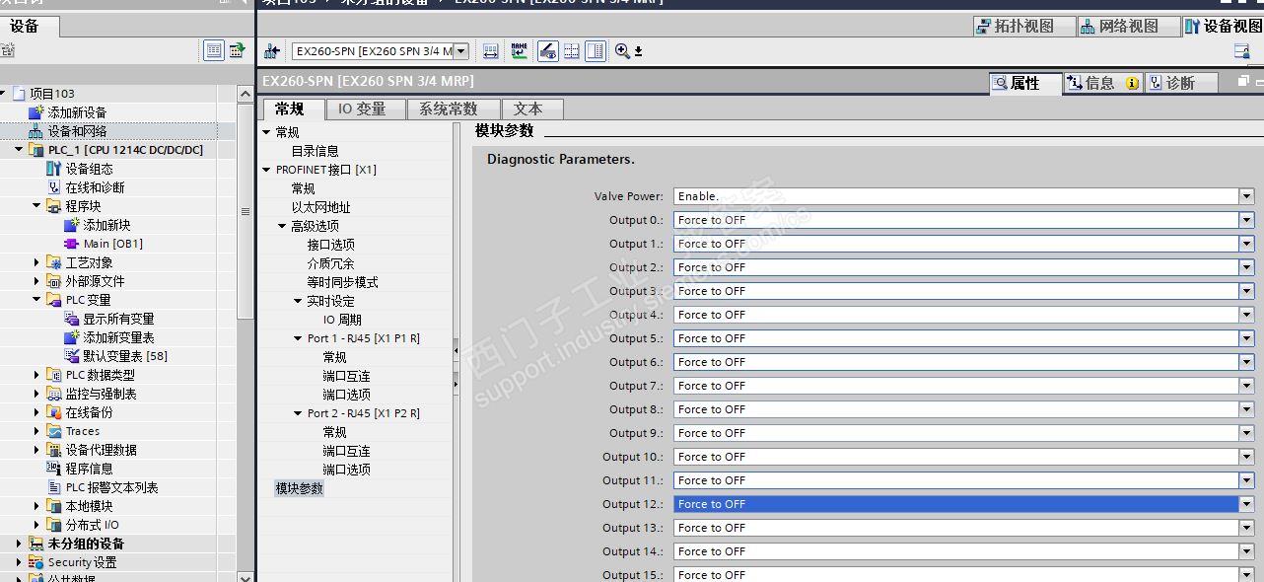Select 以太网地址 in navigation tree
This screenshot has width=1264, height=582.
(320, 207)
